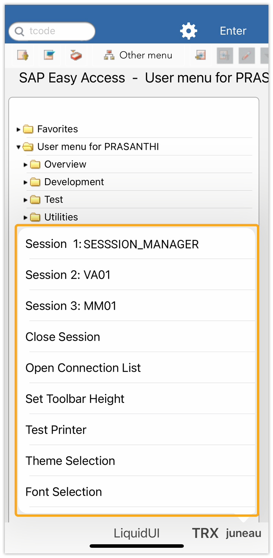Switch to Session 3: MM01

71,306
